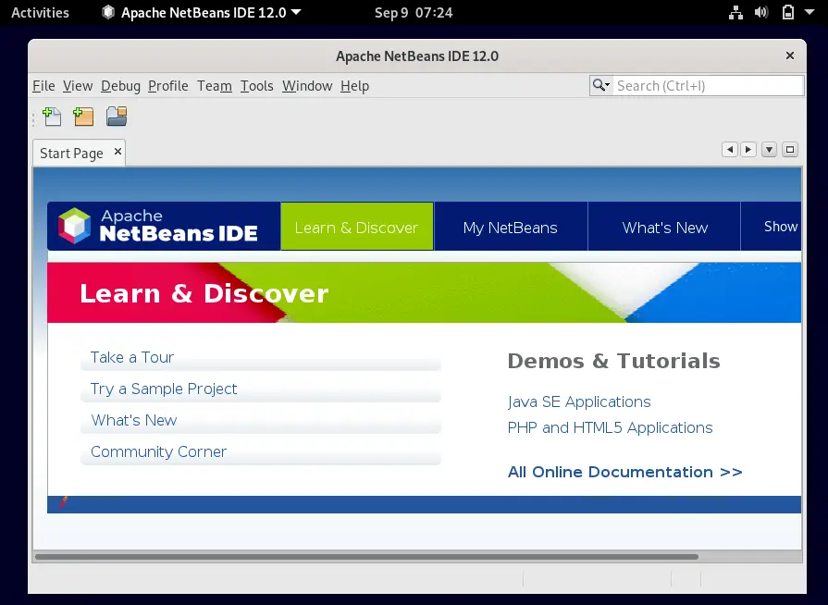Focus the Search (Ctrl+I) field
The image size is (828, 605).
click(708, 85)
